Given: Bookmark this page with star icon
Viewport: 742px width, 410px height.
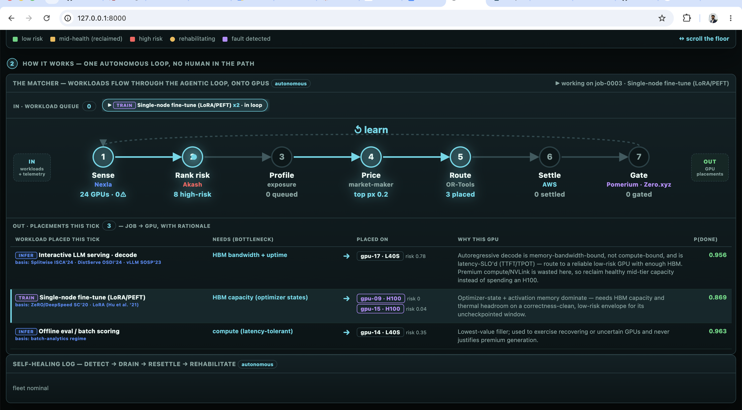Looking at the screenshot, I should point(662,18).
